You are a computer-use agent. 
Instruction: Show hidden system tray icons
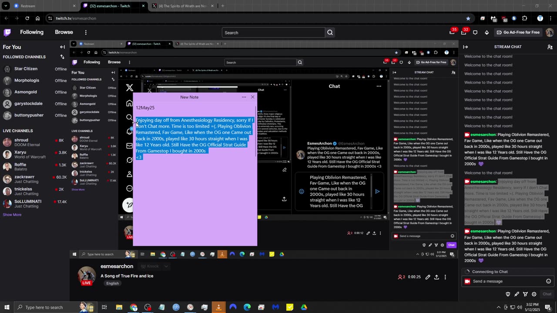pyautogui.click(x=498, y=307)
